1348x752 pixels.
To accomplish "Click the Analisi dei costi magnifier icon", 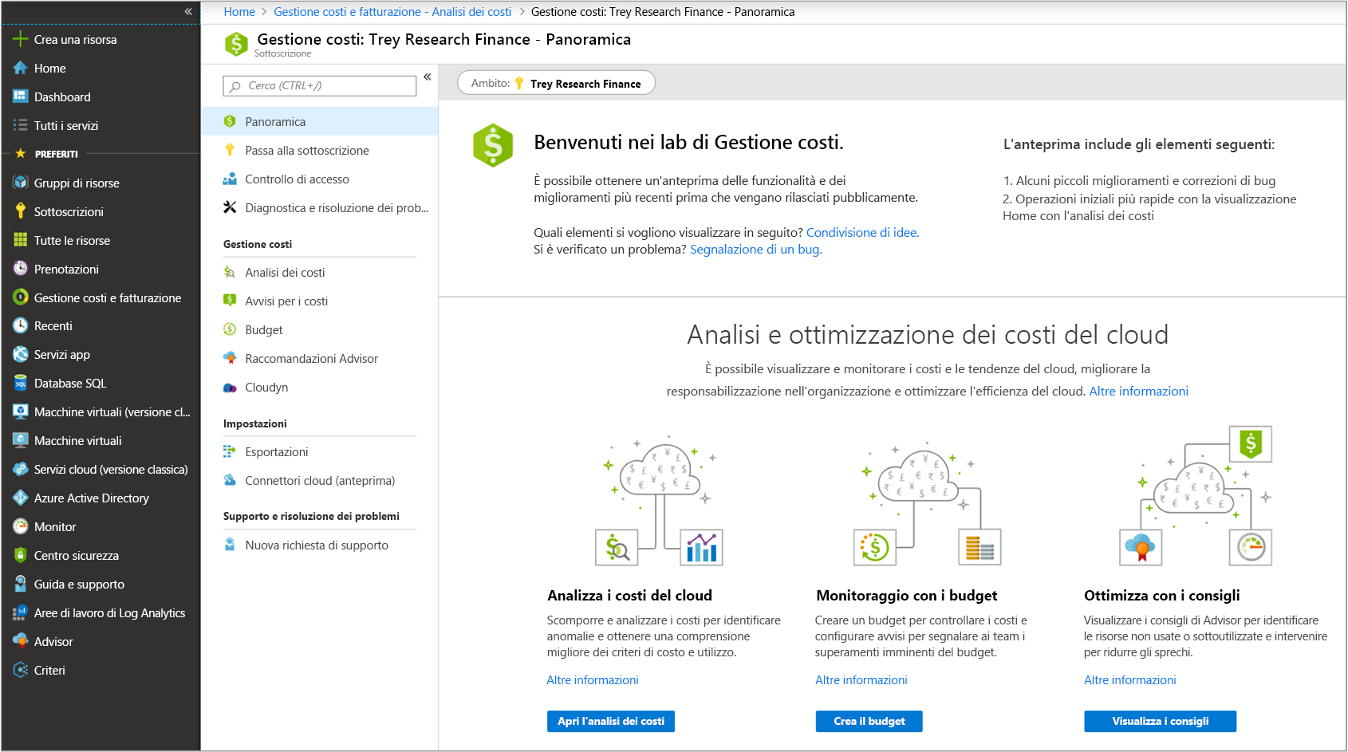I will click(x=230, y=272).
